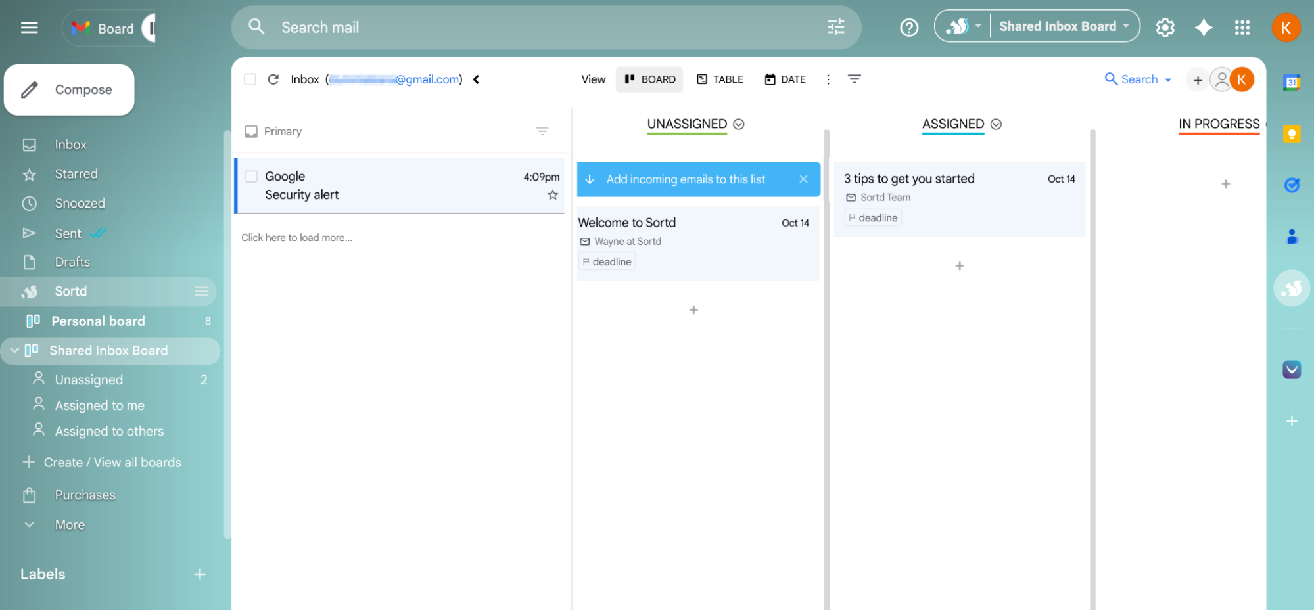Open Gmail settings gear
The width and height of the screenshot is (1314, 611).
tap(1165, 28)
